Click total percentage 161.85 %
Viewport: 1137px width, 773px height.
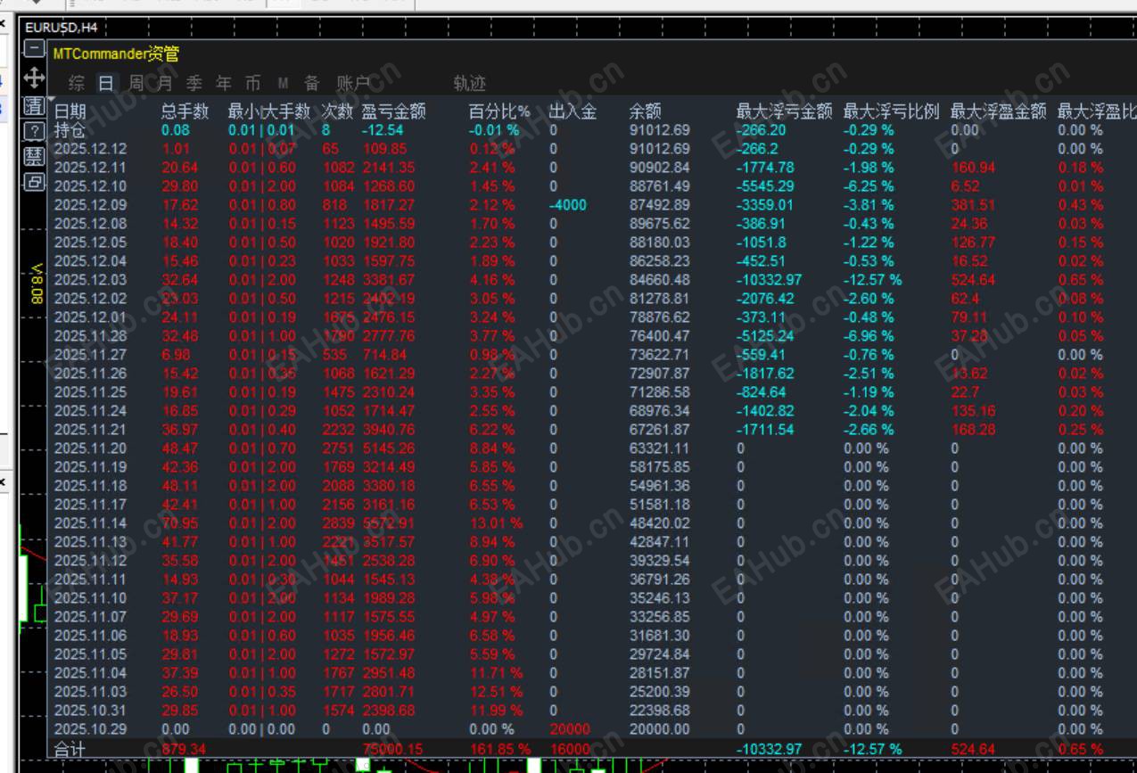(499, 749)
